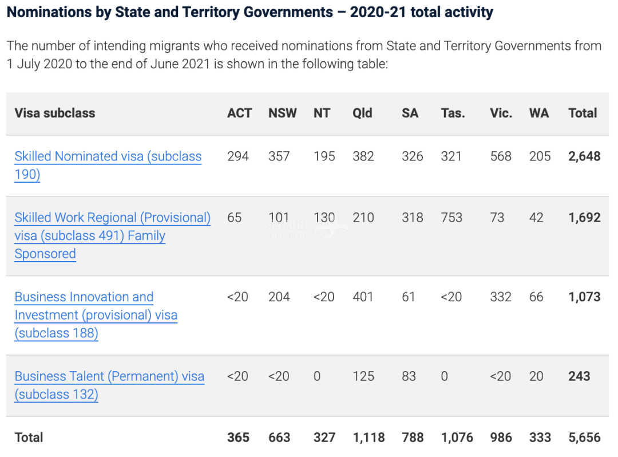The image size is (618, 457).
Task: Click the NSW column header
Action: 283,113
